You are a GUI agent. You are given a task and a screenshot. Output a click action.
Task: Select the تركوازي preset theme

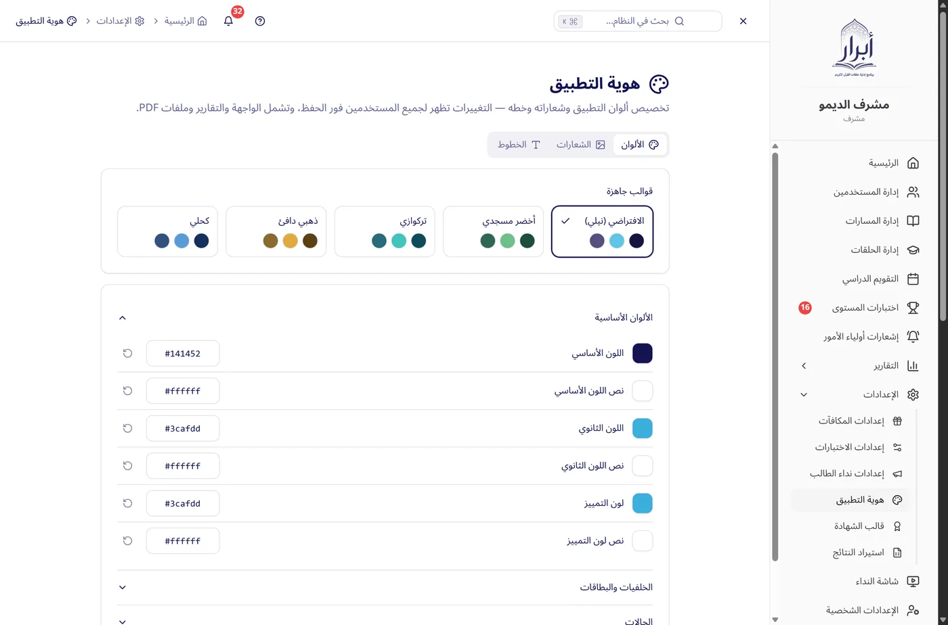pos(385,231)
